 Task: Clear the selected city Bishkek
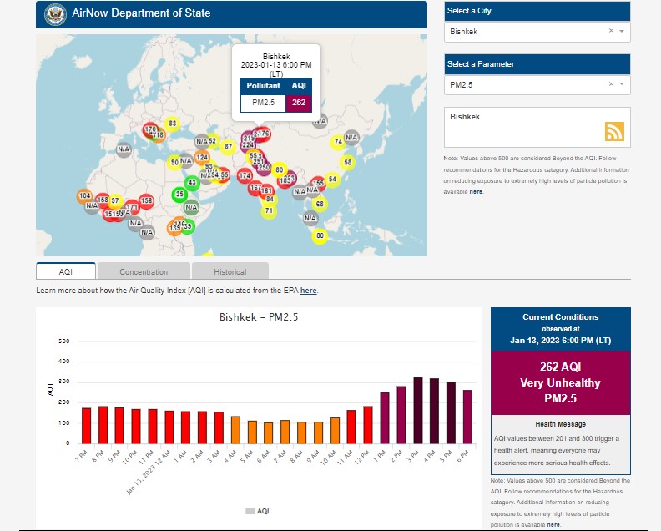point(611,31)
